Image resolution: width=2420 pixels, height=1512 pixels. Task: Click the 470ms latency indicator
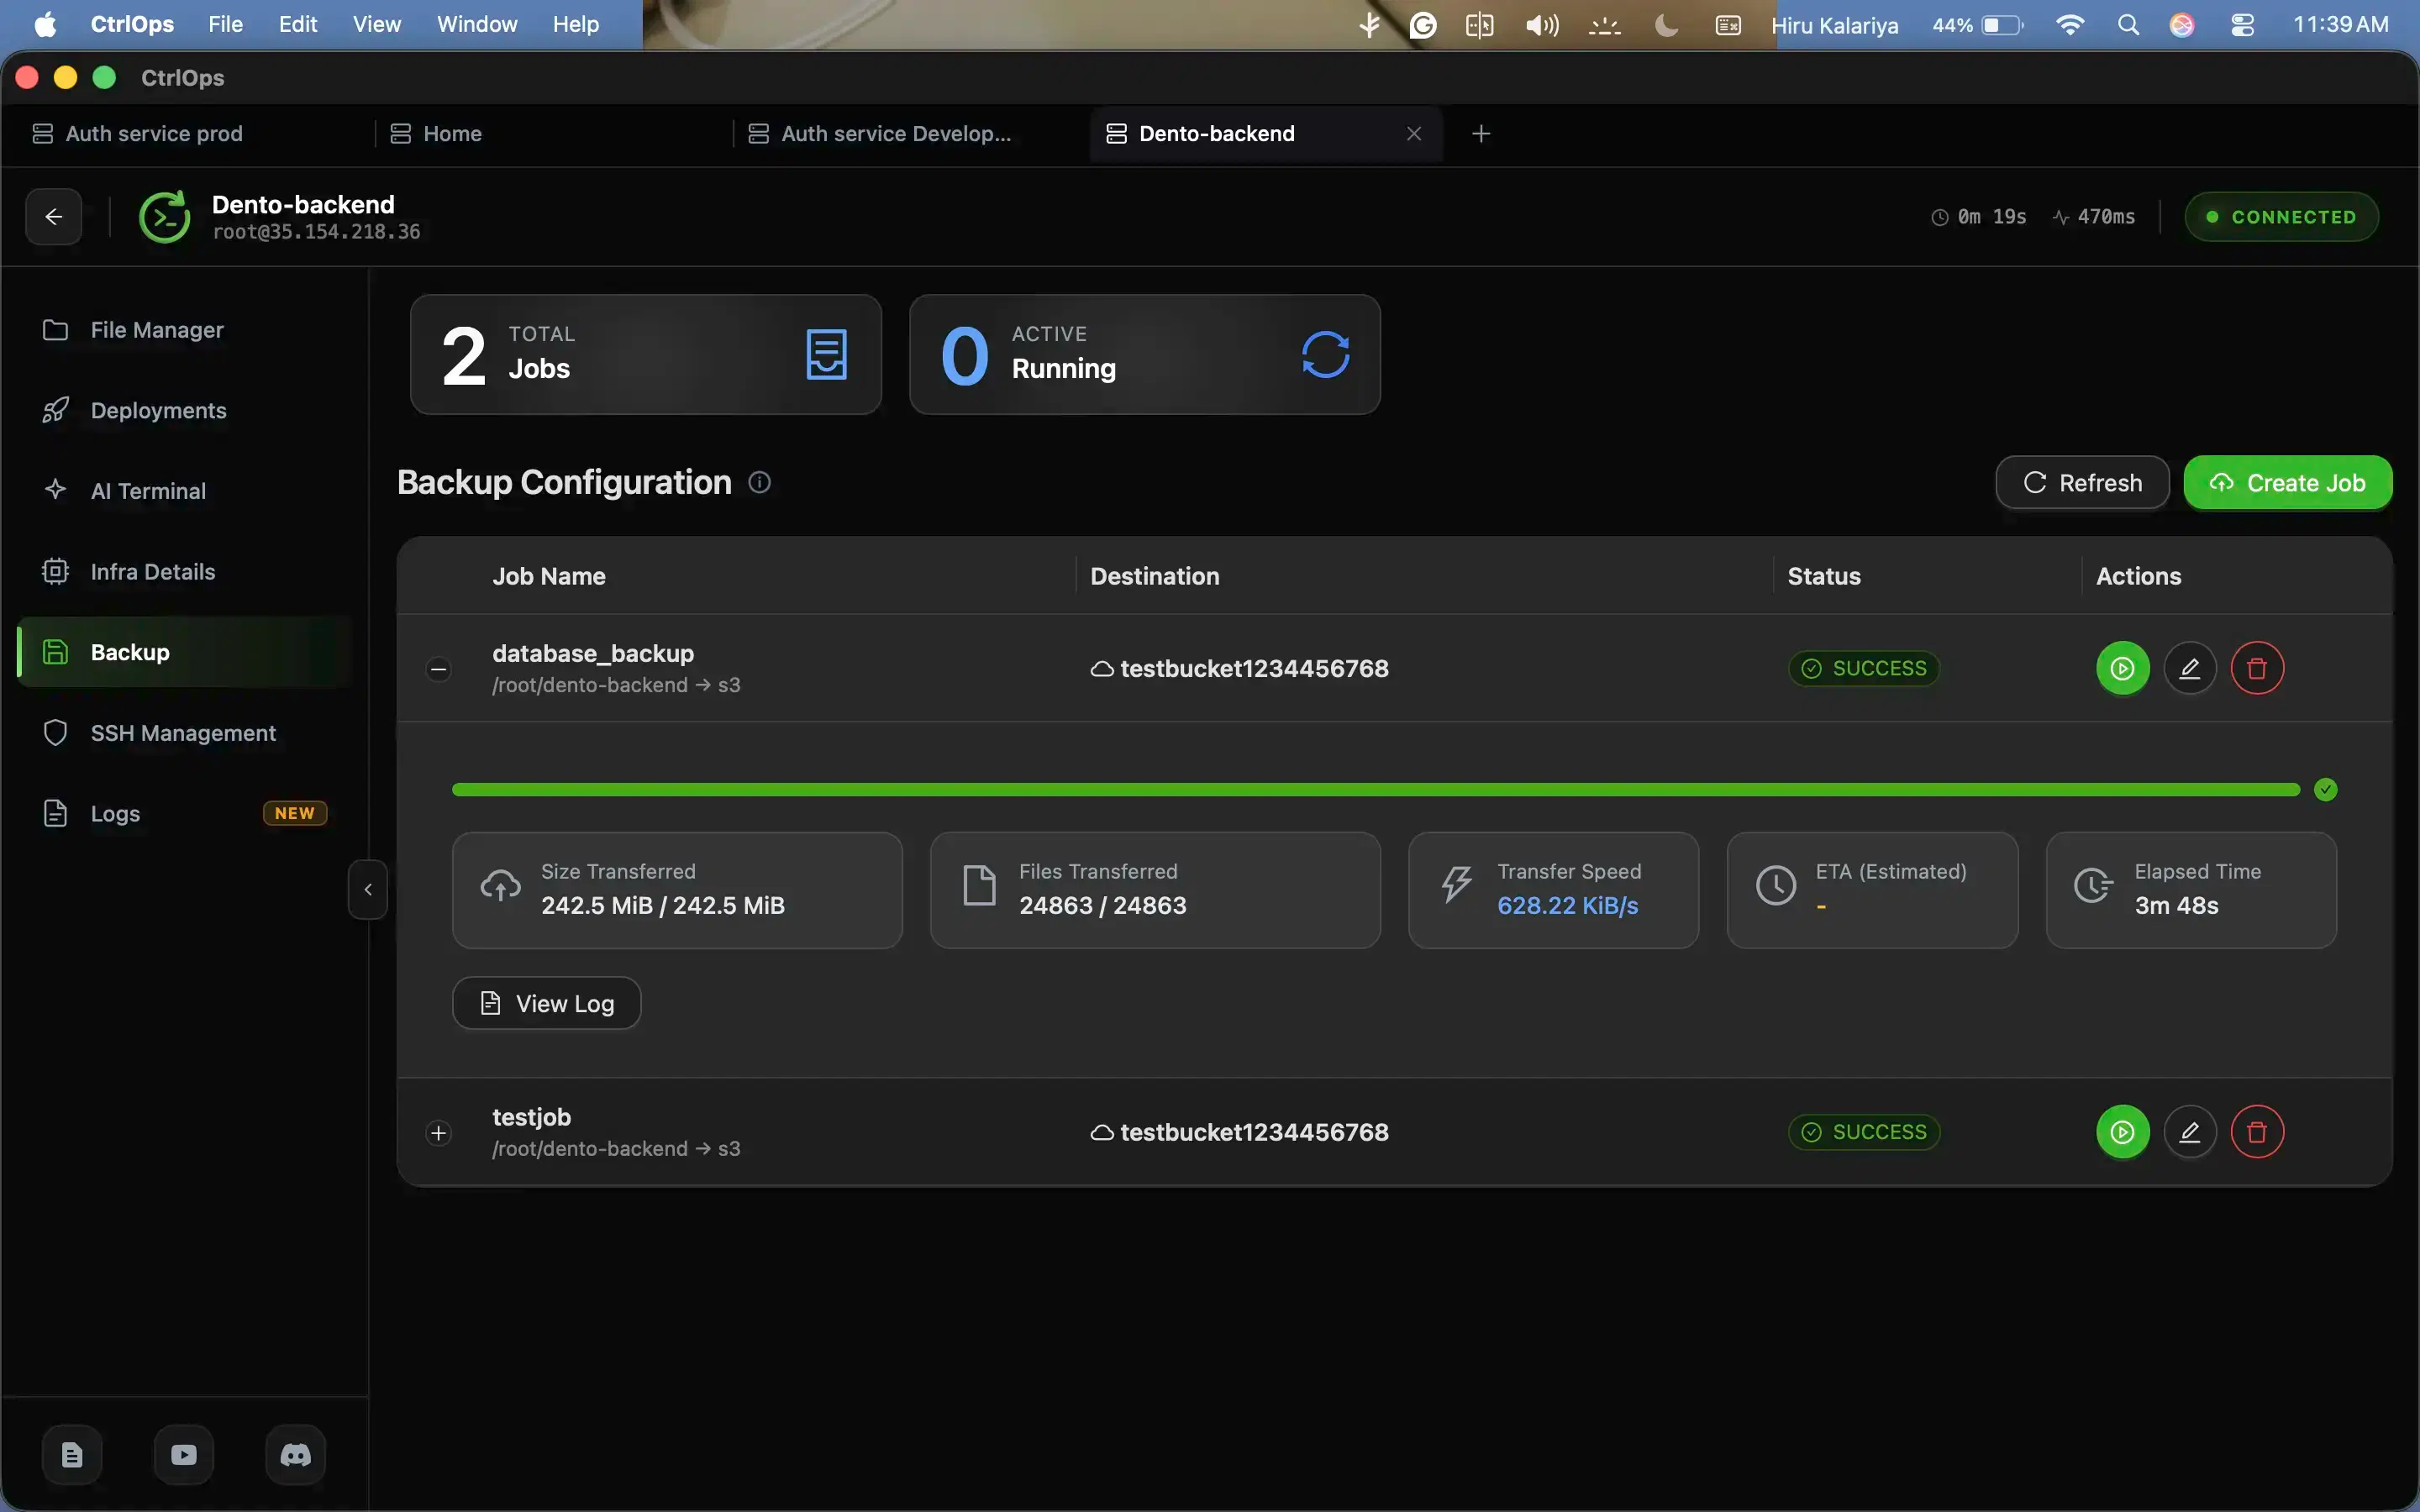coord(2094,217)
